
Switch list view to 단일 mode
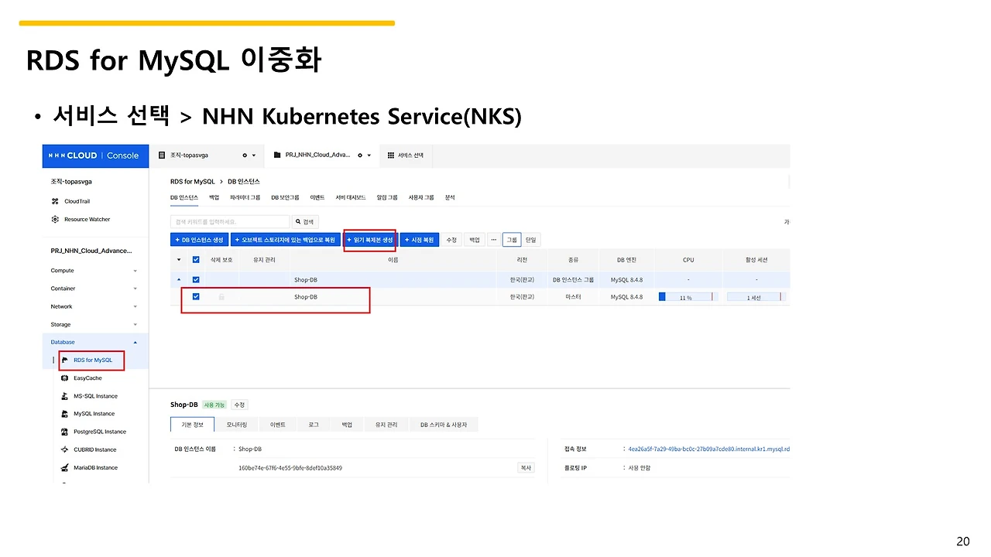[x=531, y=240]
